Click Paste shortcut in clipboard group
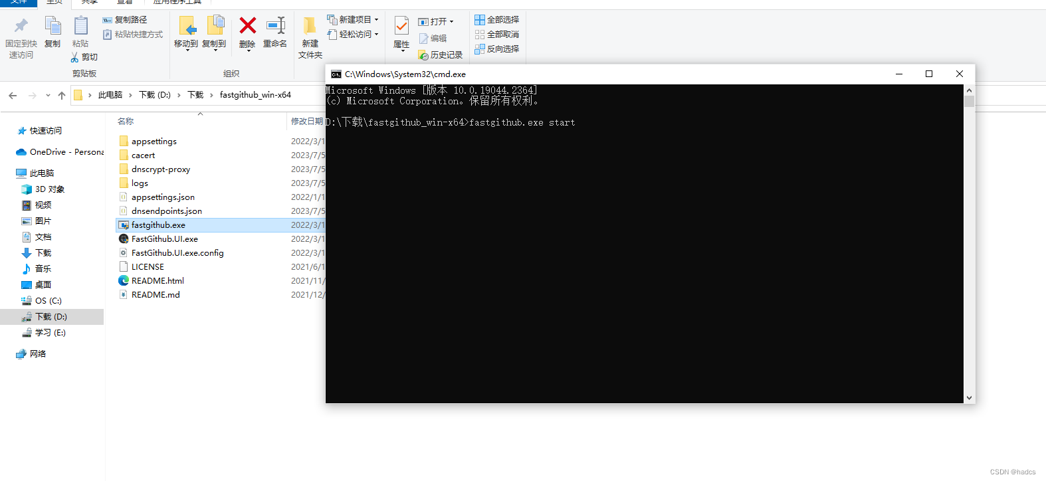 pyautogui.click(x=132, y=35)
